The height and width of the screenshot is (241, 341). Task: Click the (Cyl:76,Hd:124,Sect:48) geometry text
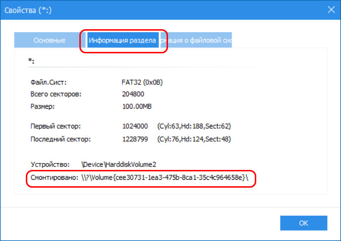[194, 139]
